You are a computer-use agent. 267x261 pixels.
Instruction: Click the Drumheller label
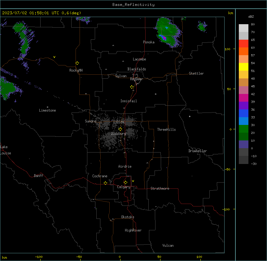pos(198,151)
